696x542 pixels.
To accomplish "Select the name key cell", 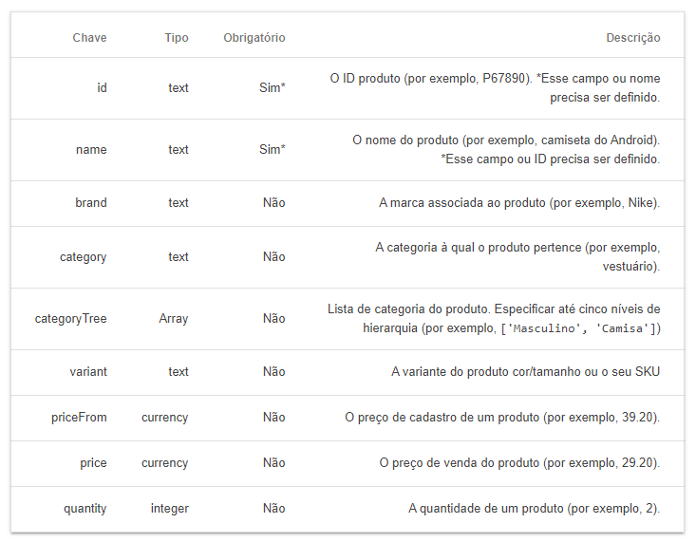I will 91,150.
